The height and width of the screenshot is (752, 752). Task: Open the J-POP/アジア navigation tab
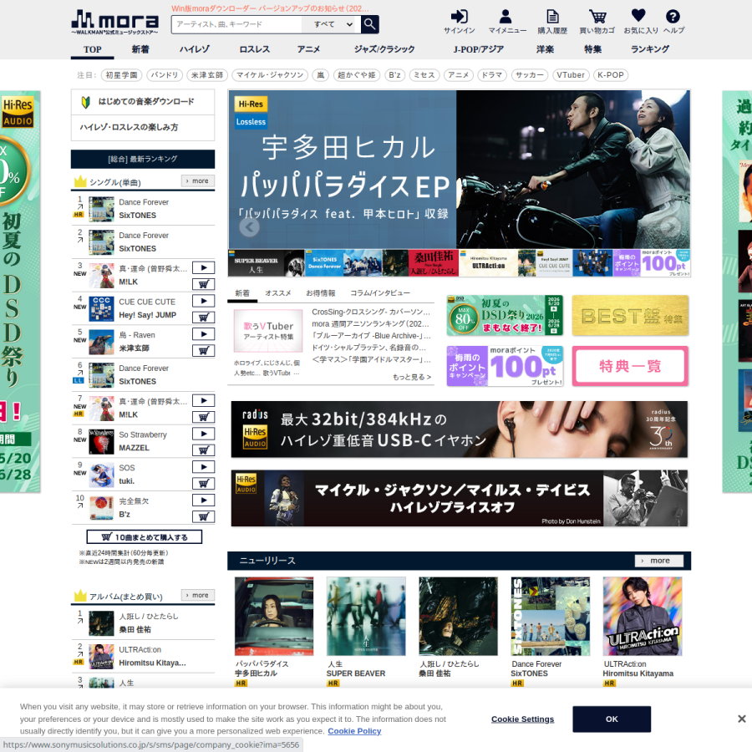[x=478, y=49]
